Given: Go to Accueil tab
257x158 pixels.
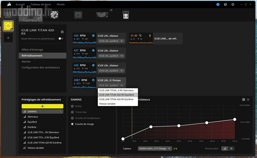Looking at the screenshot, I should (20, 4).
